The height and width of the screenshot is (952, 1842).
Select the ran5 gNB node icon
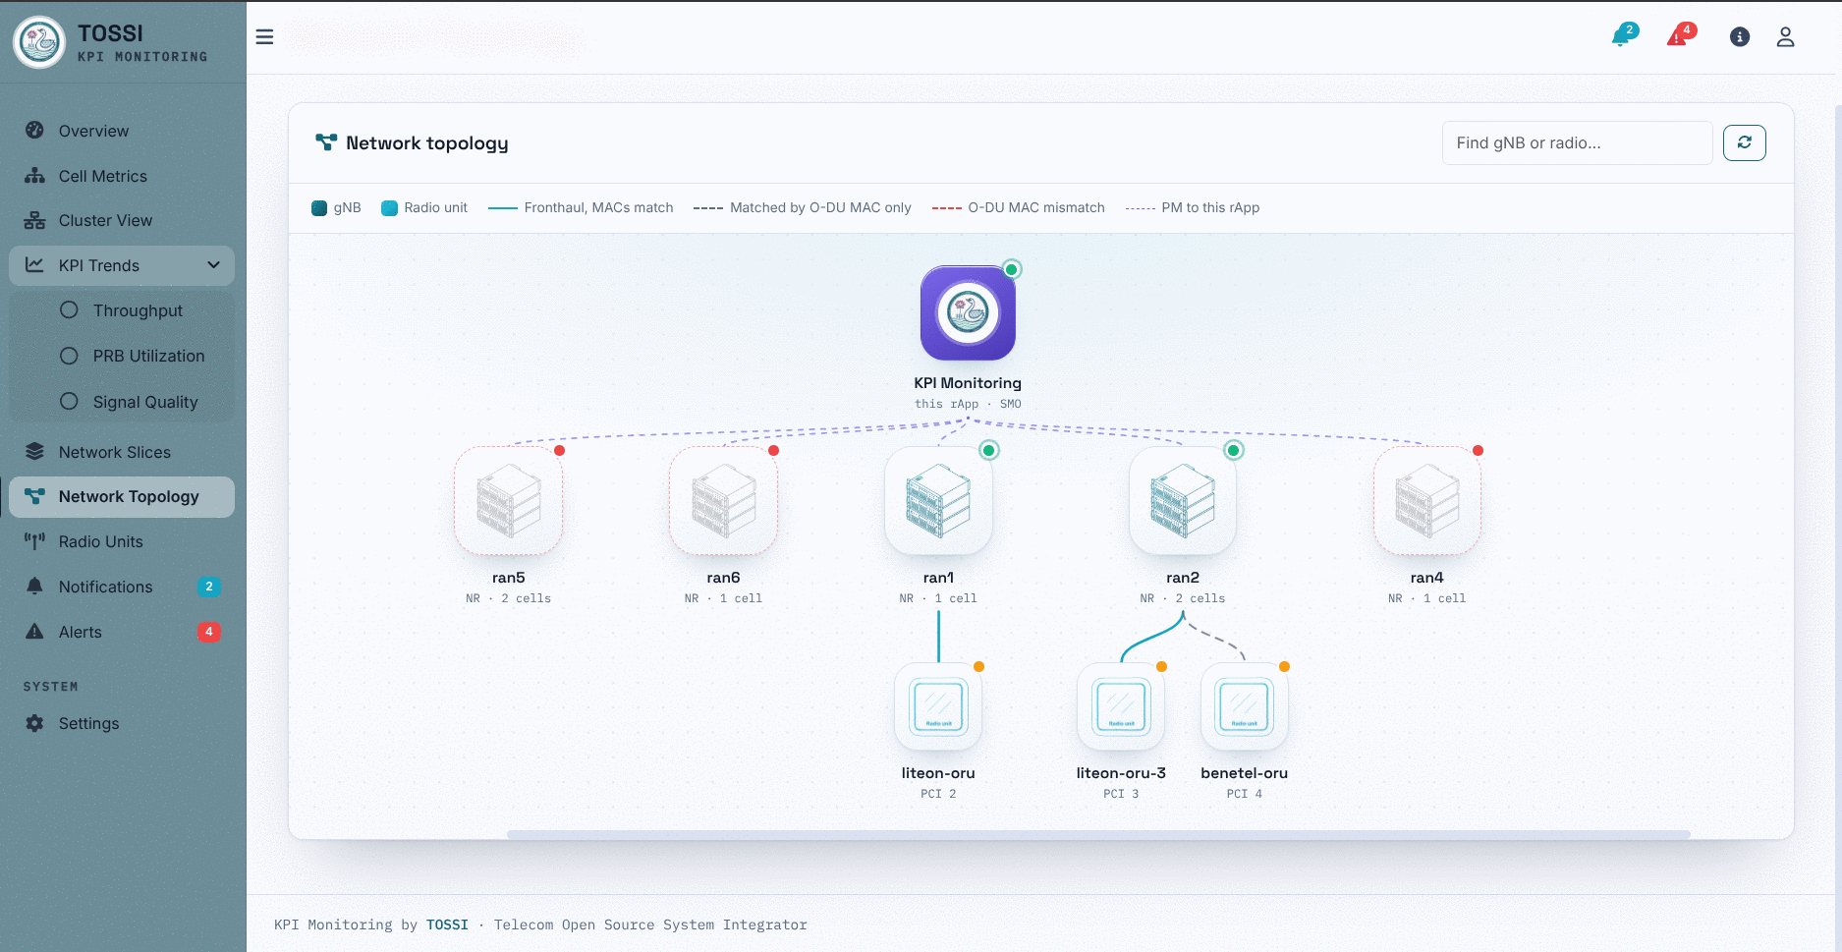pyautogui.click(x=509, y=501)
